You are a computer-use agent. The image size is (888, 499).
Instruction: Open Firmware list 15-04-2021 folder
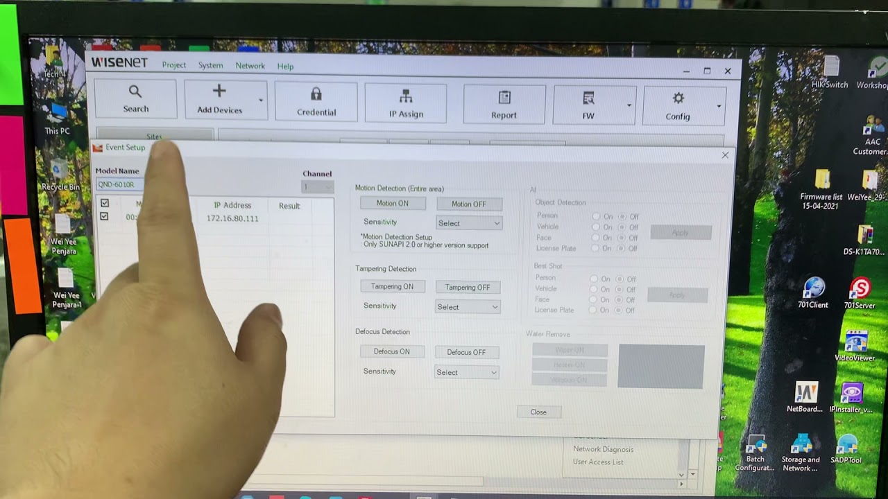[x=822, y=189]
